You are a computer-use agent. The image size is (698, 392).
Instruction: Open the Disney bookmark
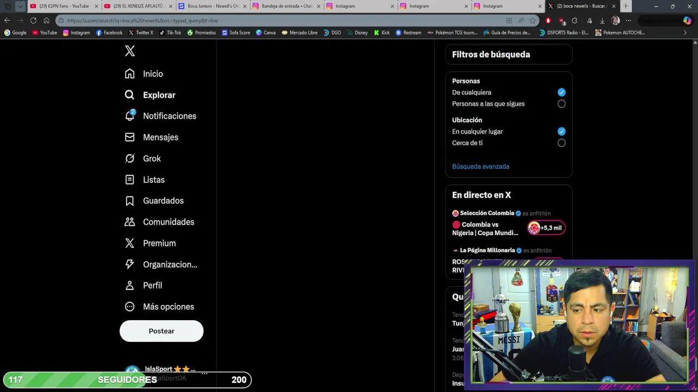coord(357,33)
